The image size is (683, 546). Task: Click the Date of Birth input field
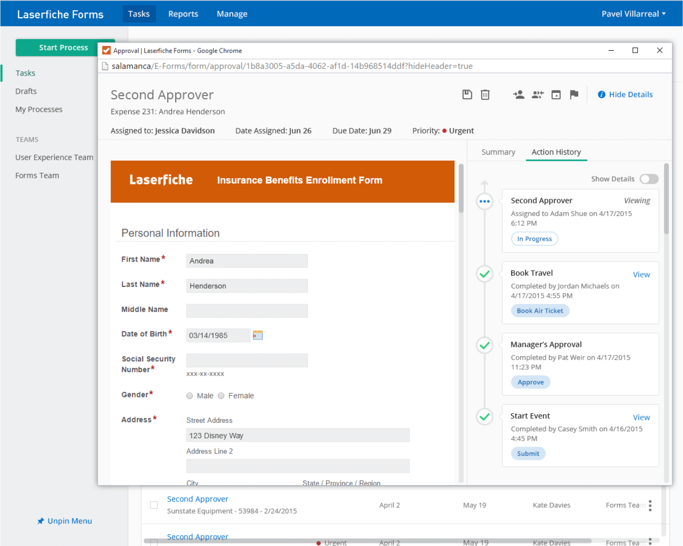pyautogui.click(x=218, y=335)
